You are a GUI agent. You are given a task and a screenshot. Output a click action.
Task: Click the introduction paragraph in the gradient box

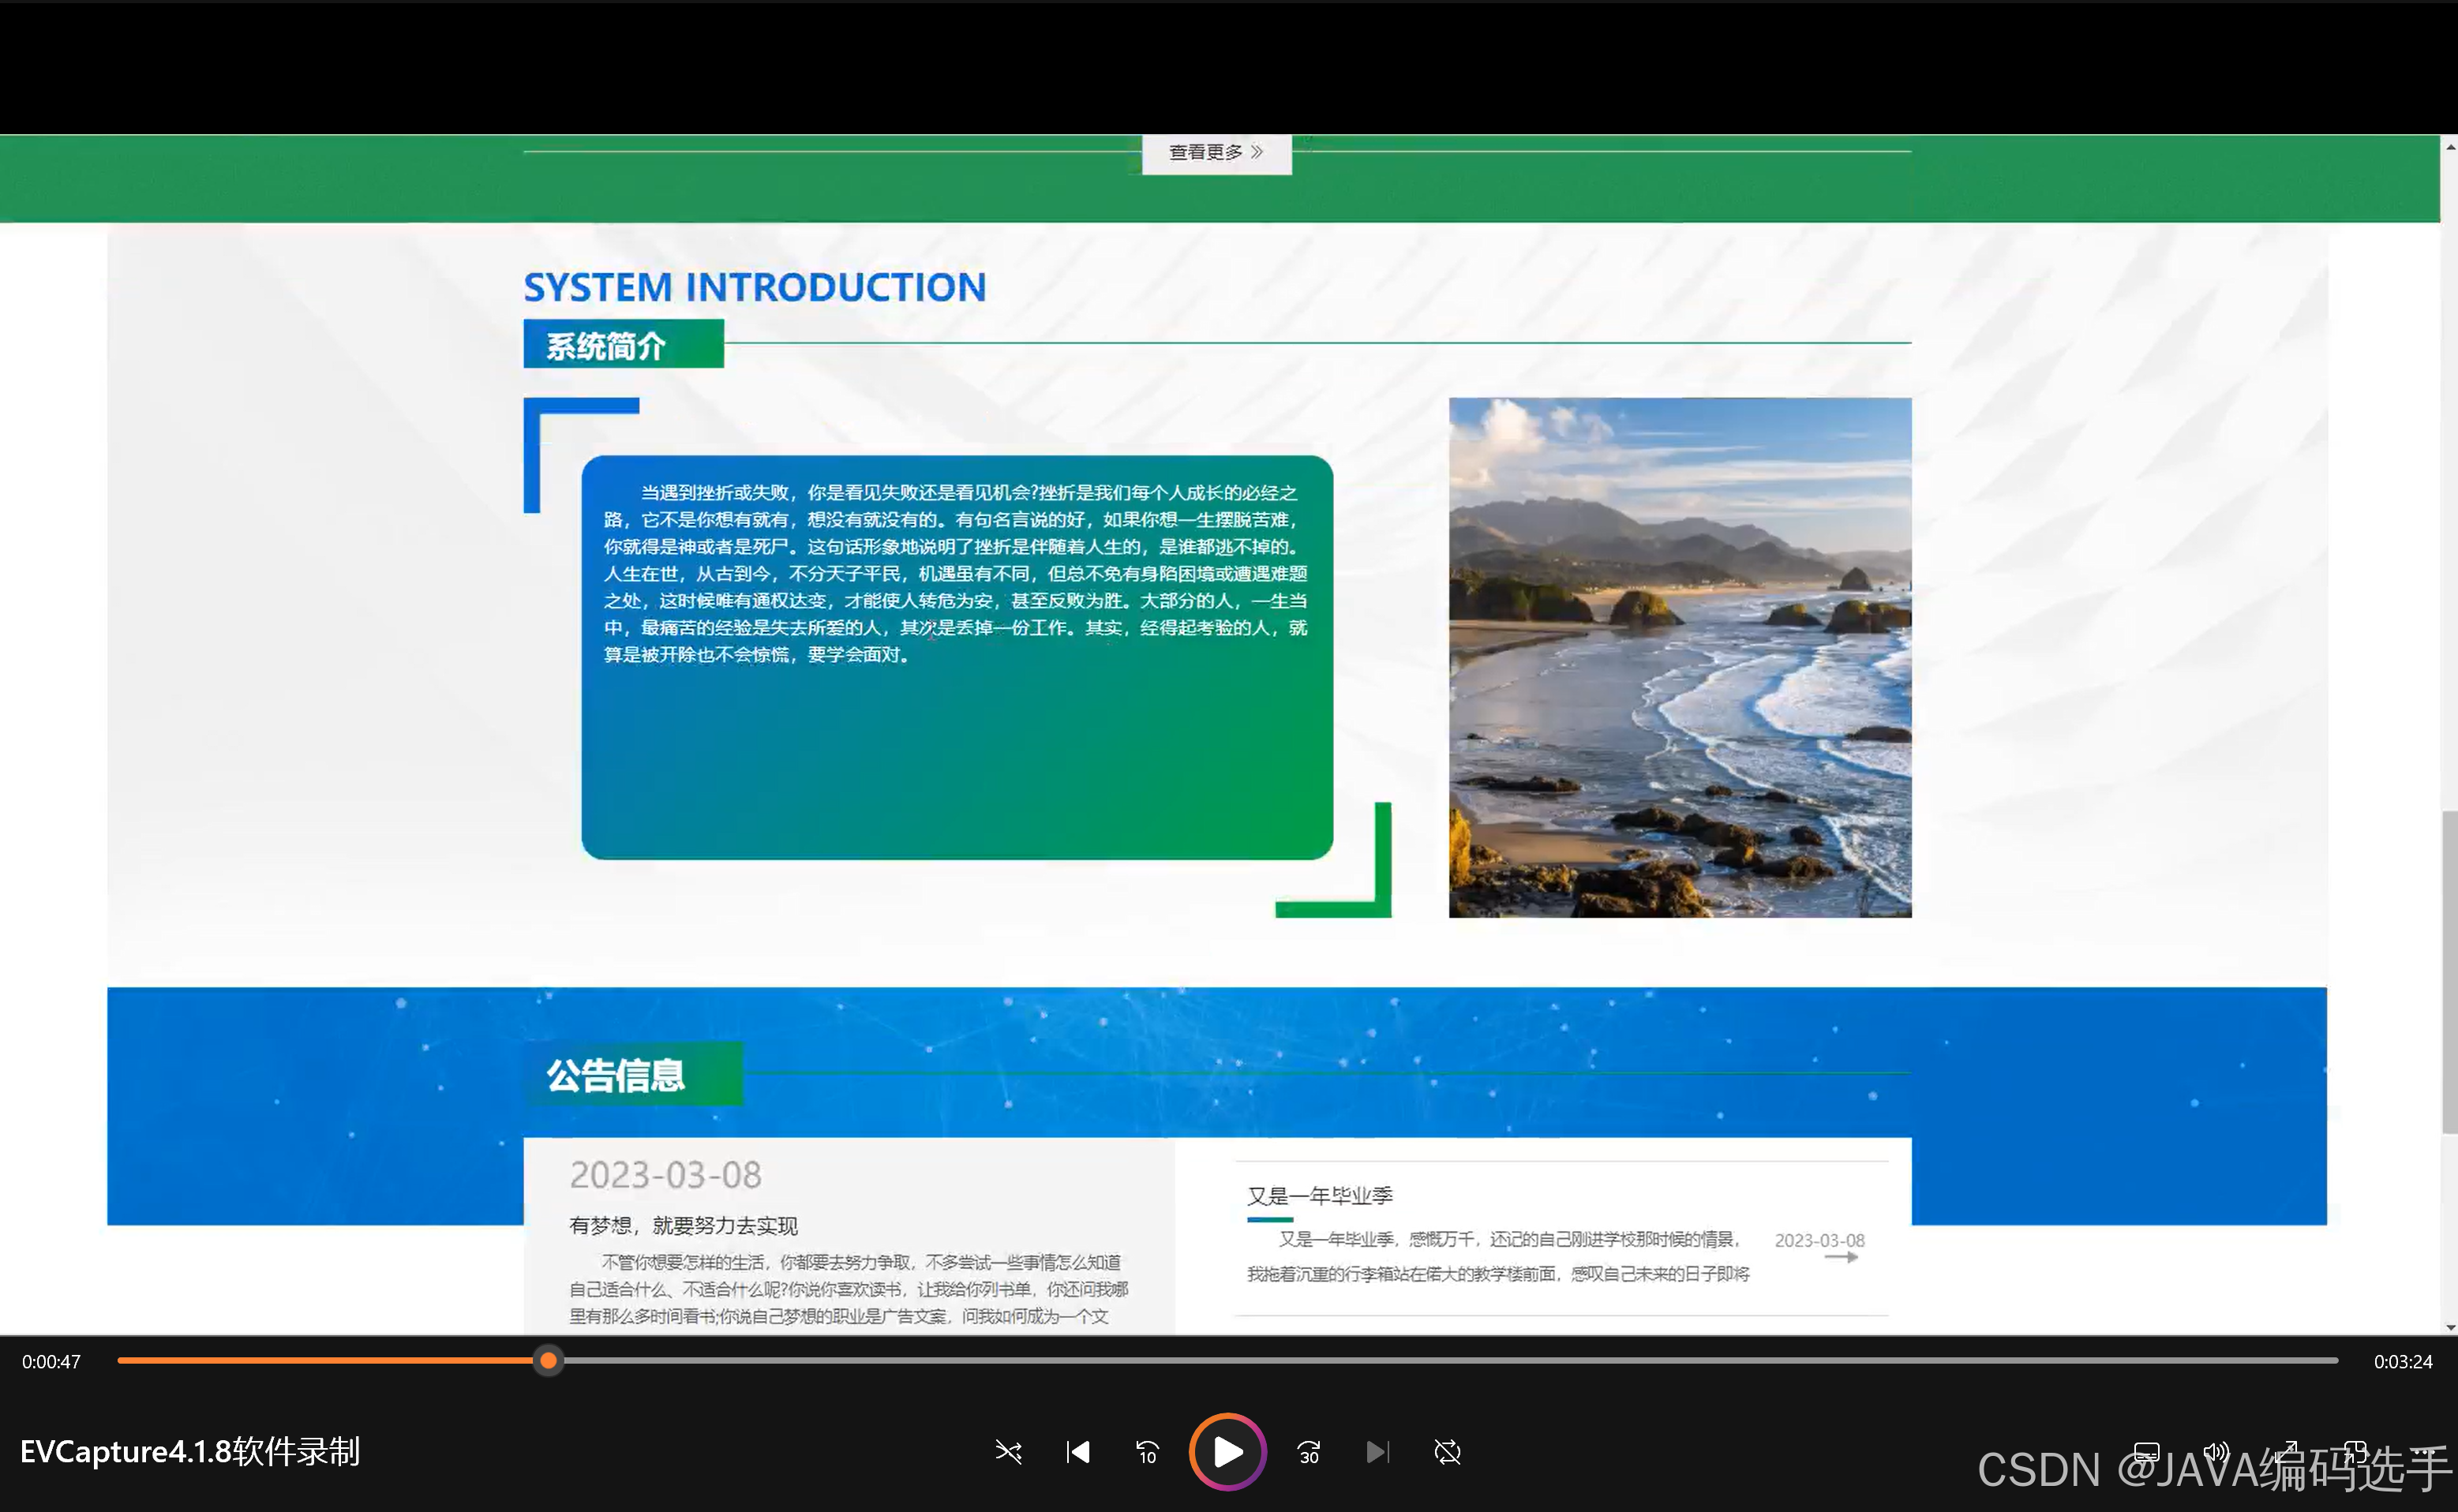(x=956, y=573)
